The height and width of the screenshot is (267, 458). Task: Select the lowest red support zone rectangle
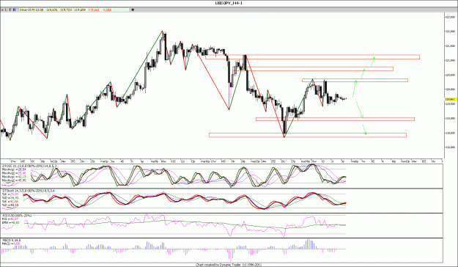[308, 135]
